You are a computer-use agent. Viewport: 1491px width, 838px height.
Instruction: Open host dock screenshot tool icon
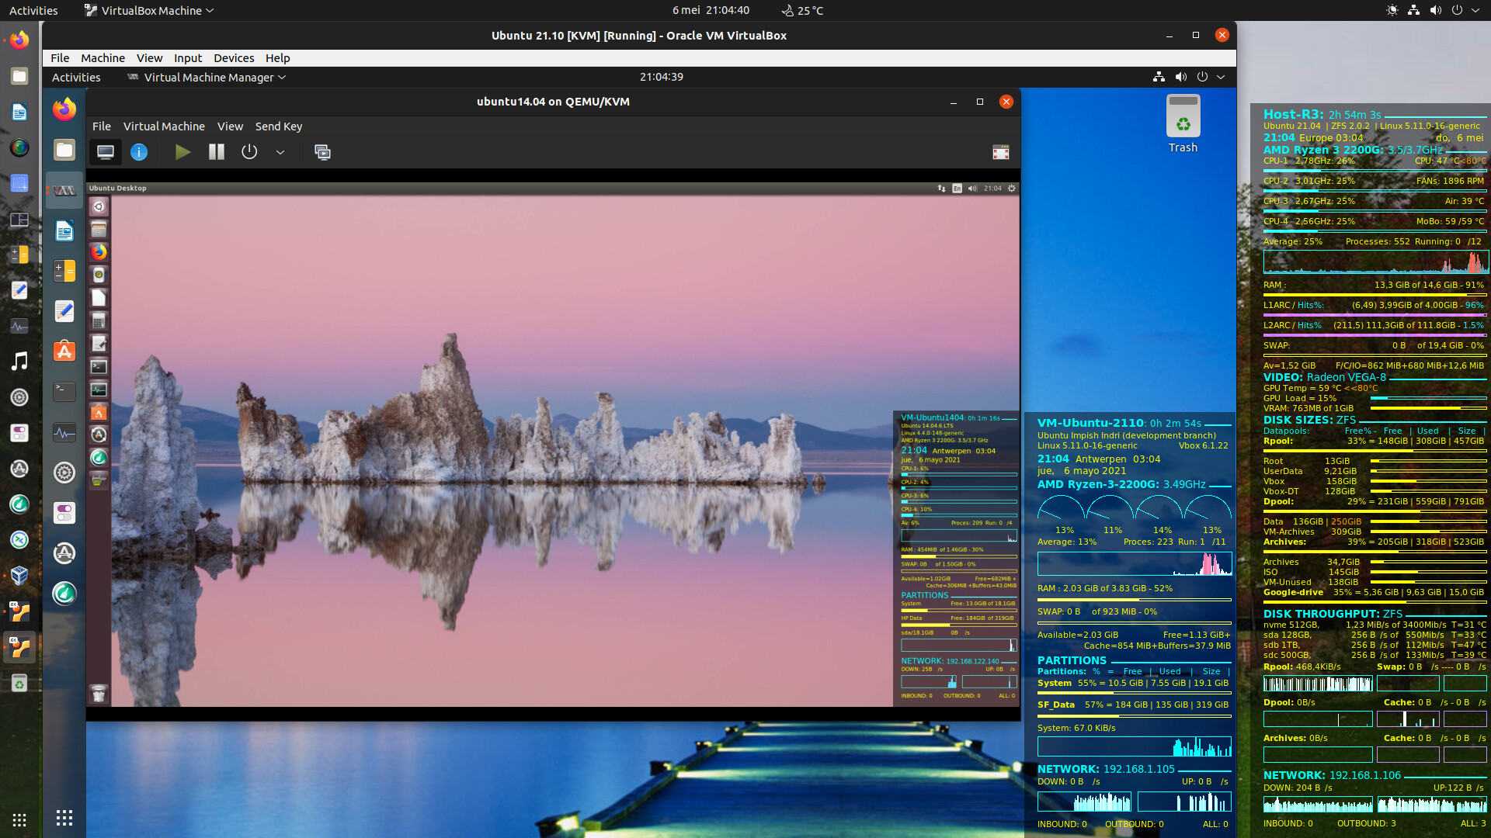coord(19,183)
